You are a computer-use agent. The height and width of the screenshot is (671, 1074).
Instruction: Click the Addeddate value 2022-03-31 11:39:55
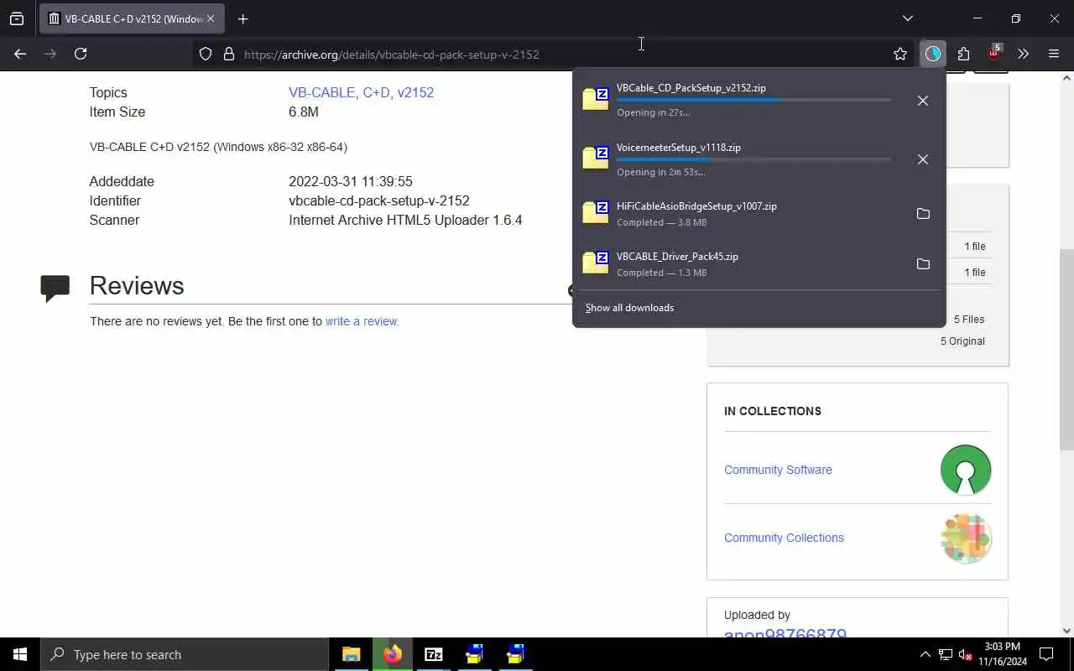pos(351,181)
